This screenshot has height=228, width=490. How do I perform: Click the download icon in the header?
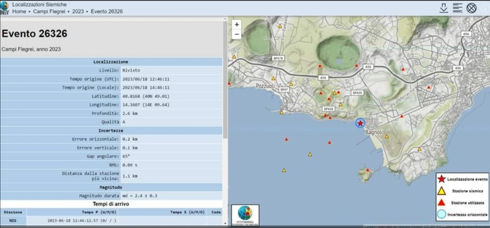click(443, 8)
